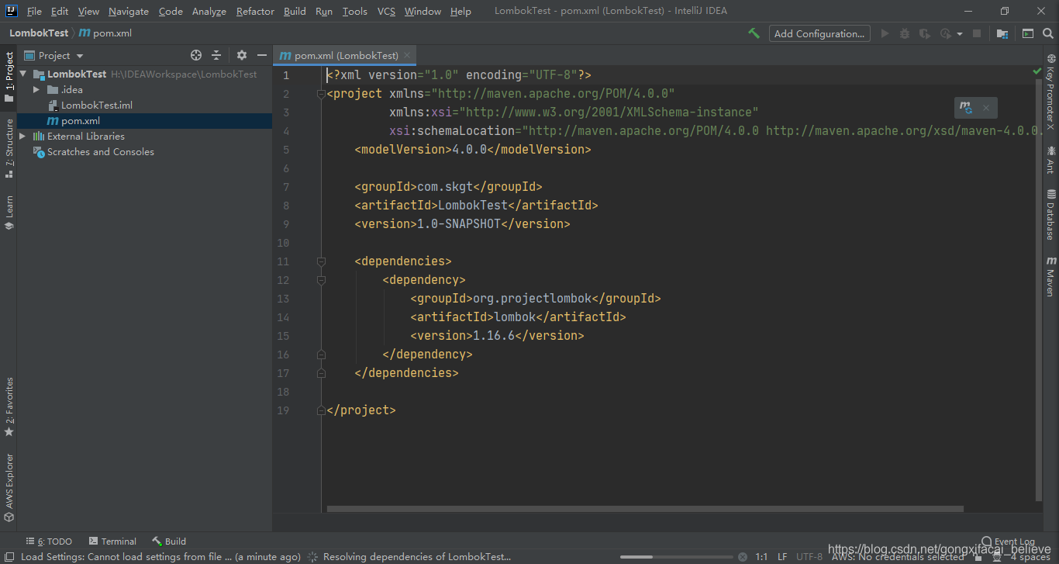Click the Build Project hammer icon

[754, 33]
